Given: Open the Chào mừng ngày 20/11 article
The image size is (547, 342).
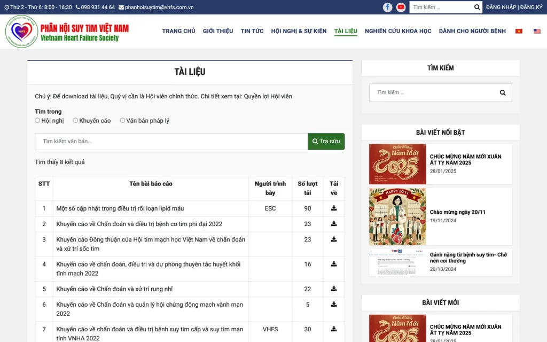Looking at the screenshot, I should (457, 212).
